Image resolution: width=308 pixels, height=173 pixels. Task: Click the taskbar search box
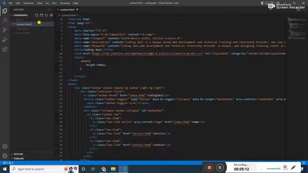(x=44, y=169)
